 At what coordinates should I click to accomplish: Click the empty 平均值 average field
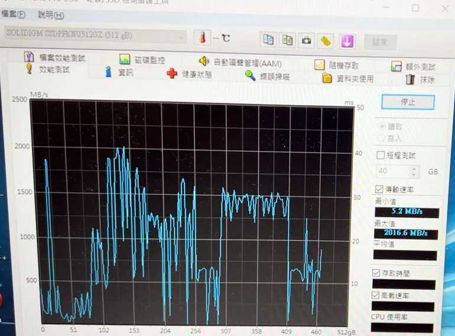click(405, 256)
